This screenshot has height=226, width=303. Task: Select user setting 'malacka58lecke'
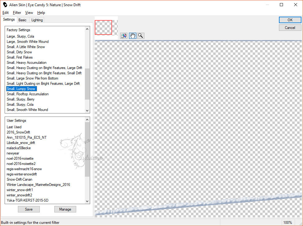coord(19,148)
